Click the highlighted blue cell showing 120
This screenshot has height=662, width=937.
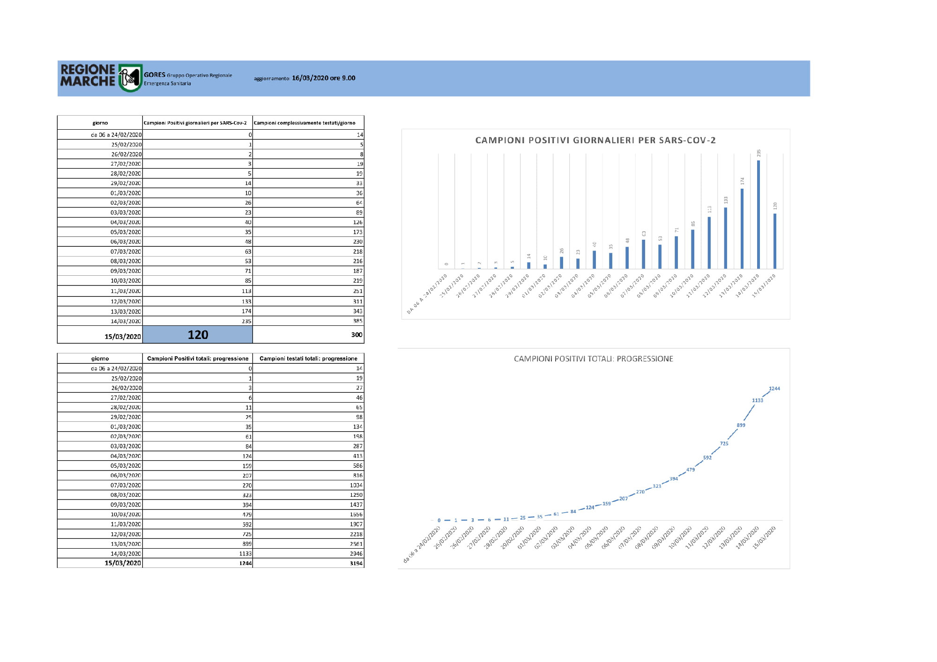[198, 335]
